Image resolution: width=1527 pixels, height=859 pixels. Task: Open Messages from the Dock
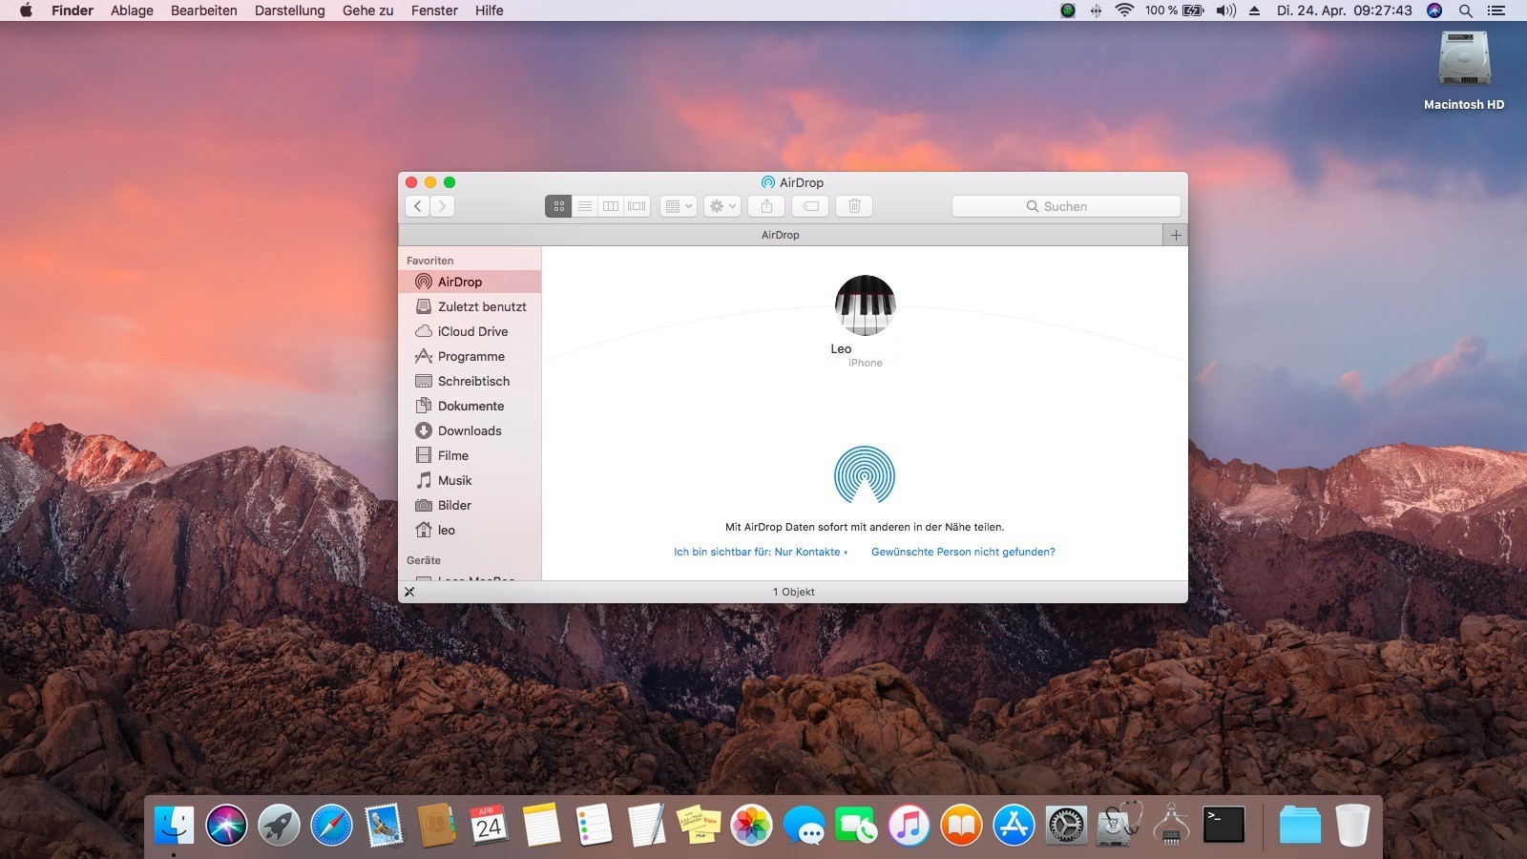pos(804,825)
